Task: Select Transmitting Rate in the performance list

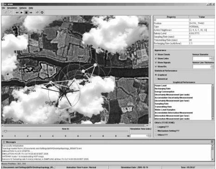Action: click(163, 107)
